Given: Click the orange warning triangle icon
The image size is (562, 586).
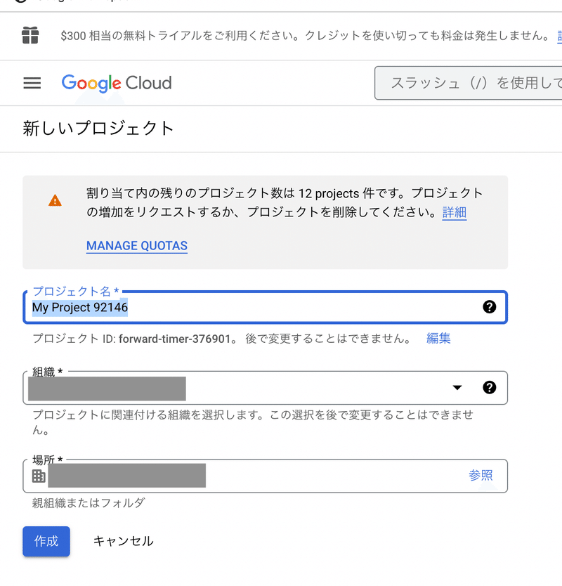Looking at the screenshot, I should click(x=55, y=202).
